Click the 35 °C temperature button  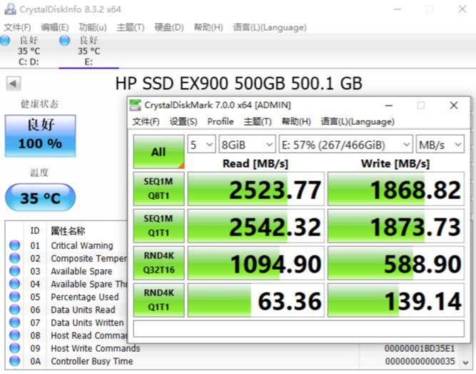(40, 197)
